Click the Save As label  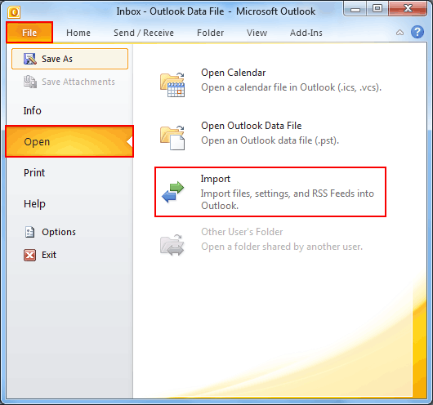tap(57, 59)
